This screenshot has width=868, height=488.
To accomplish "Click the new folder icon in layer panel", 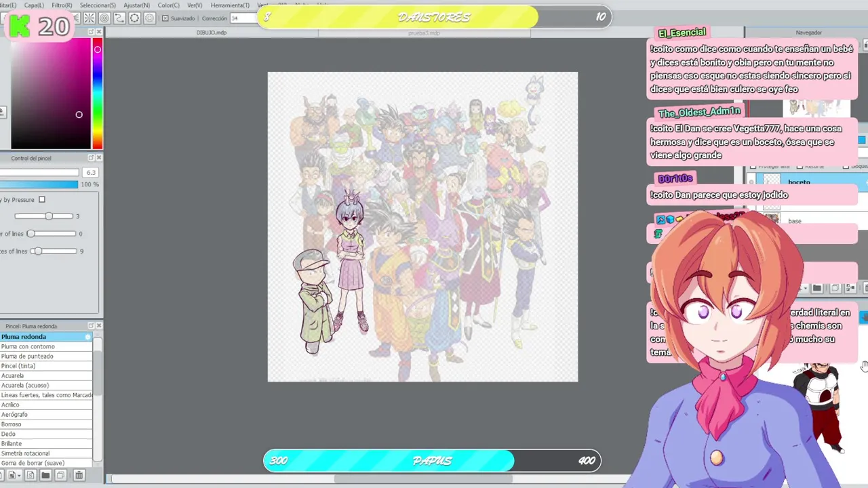I will 816,288.
